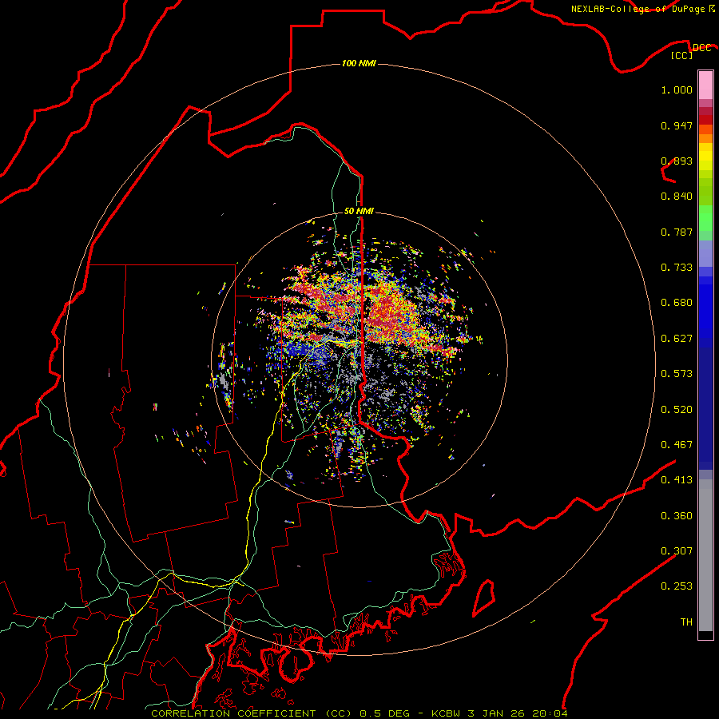The height and width of the screenshot is (719, 719).
Task: Click the 0.840 value on color scale
Action: pyautogui.click(x=677, y=197)
